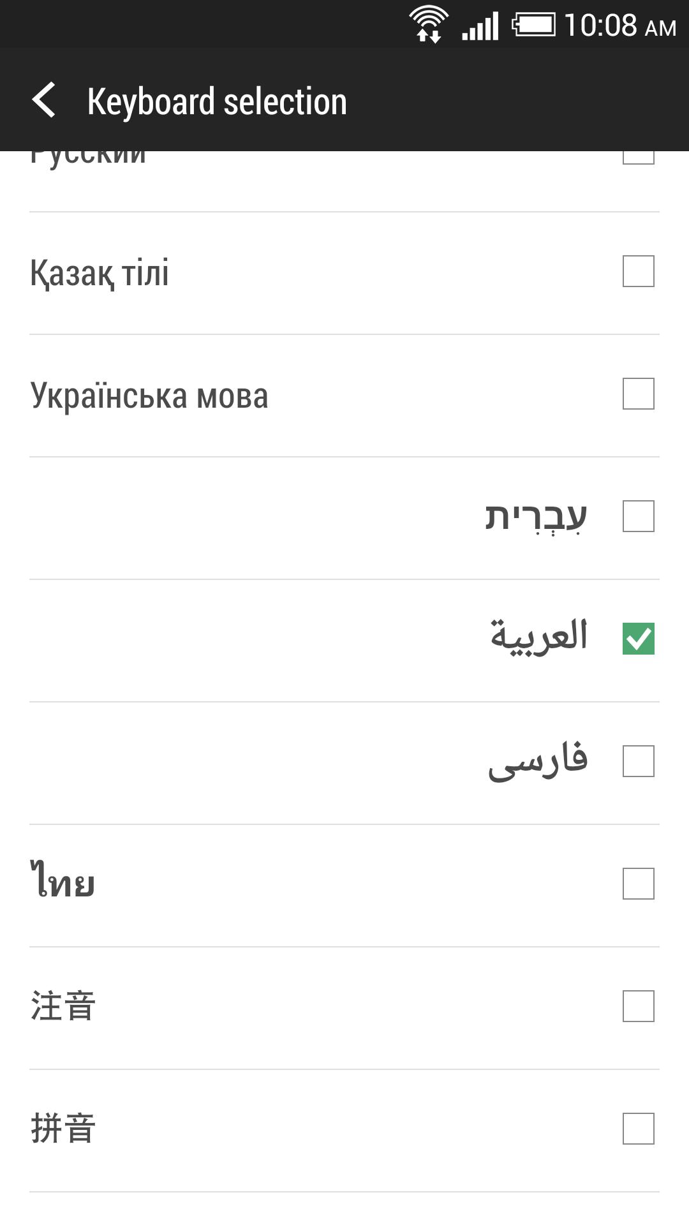Image resolution: width=689 pixels, height=1225 pixels.
Task: Check the ไทย keyboard checkbox
Action: click(638, 884)
